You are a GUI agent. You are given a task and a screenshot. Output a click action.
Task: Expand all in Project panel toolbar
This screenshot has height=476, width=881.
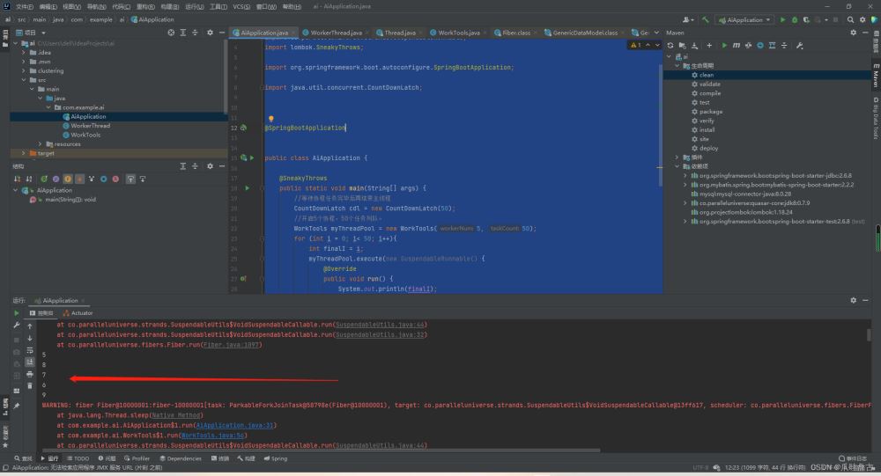point(183,33)
